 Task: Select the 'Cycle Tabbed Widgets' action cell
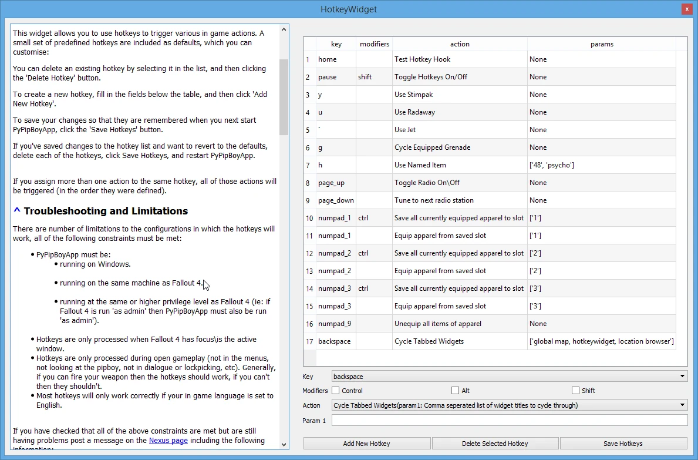(460, 341)
